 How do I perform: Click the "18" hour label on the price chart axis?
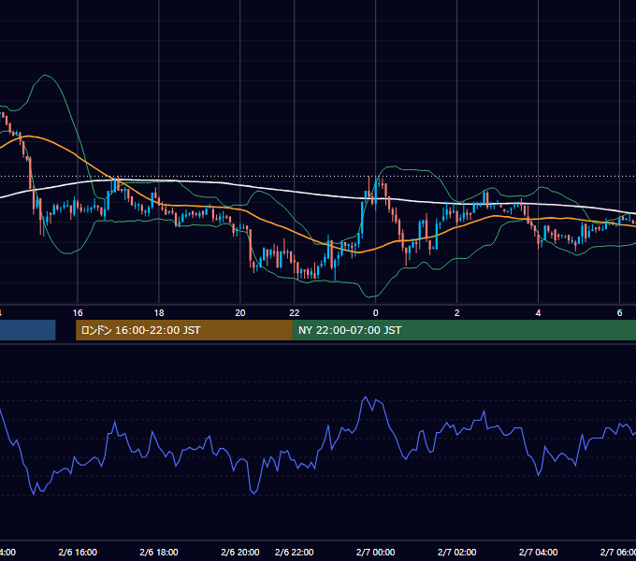pos(159,313)
